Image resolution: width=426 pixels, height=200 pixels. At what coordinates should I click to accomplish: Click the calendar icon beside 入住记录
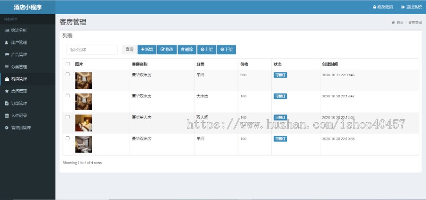[7, 115]
